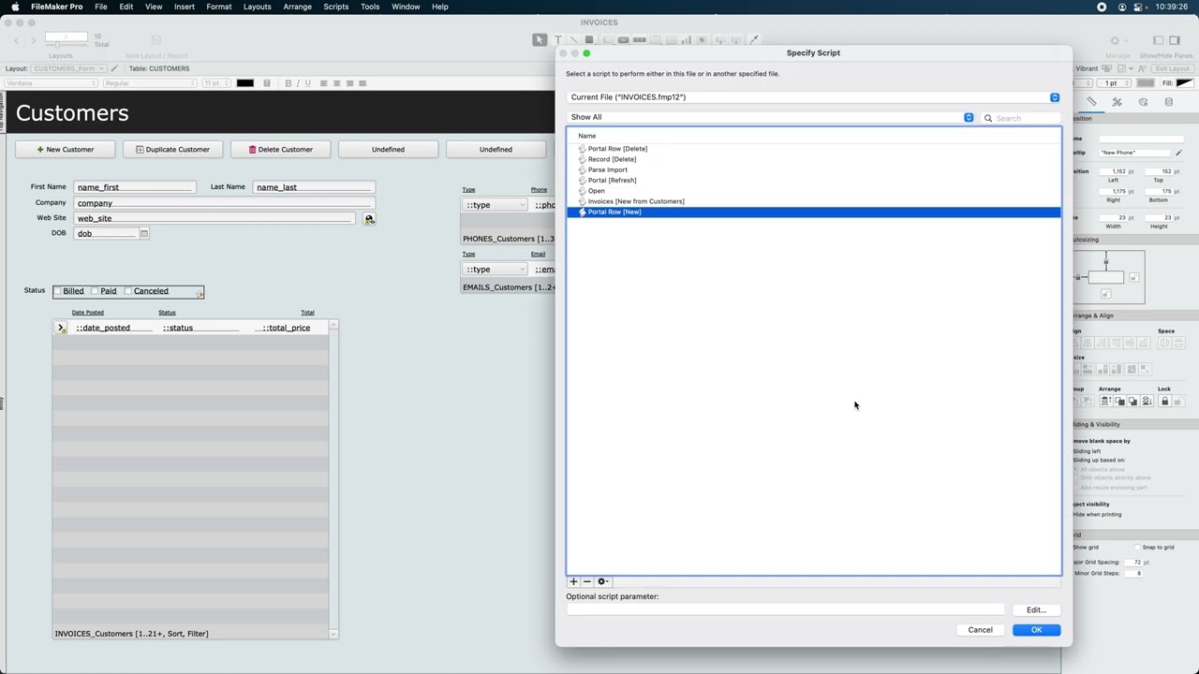Open the Data inspector tab icon
The height and width of the screenshot is (674, 1199).
click(1168, 101)
